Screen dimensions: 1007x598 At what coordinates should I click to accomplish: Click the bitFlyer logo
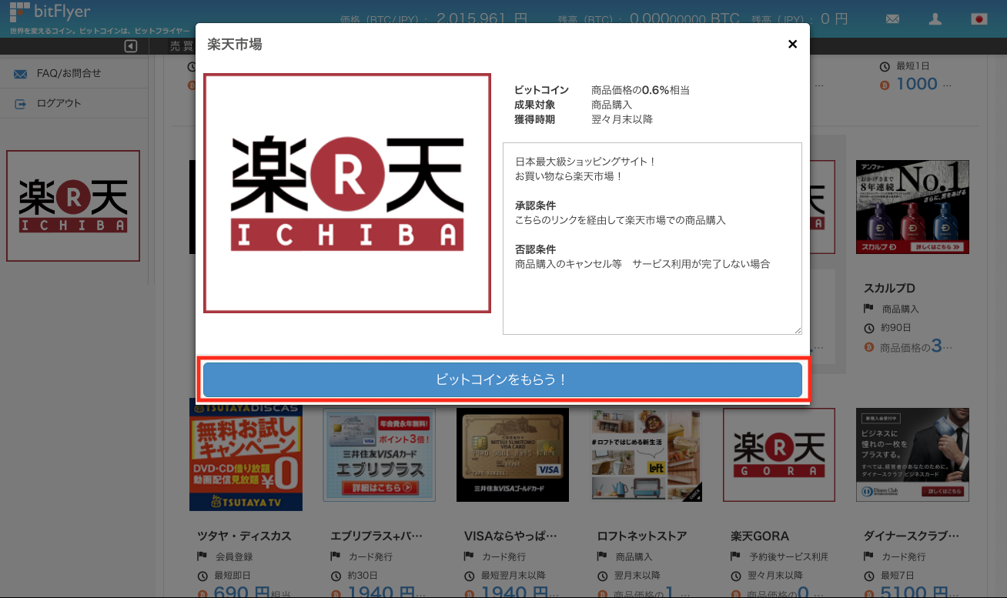pyautogui.click(x=49, y=12)
